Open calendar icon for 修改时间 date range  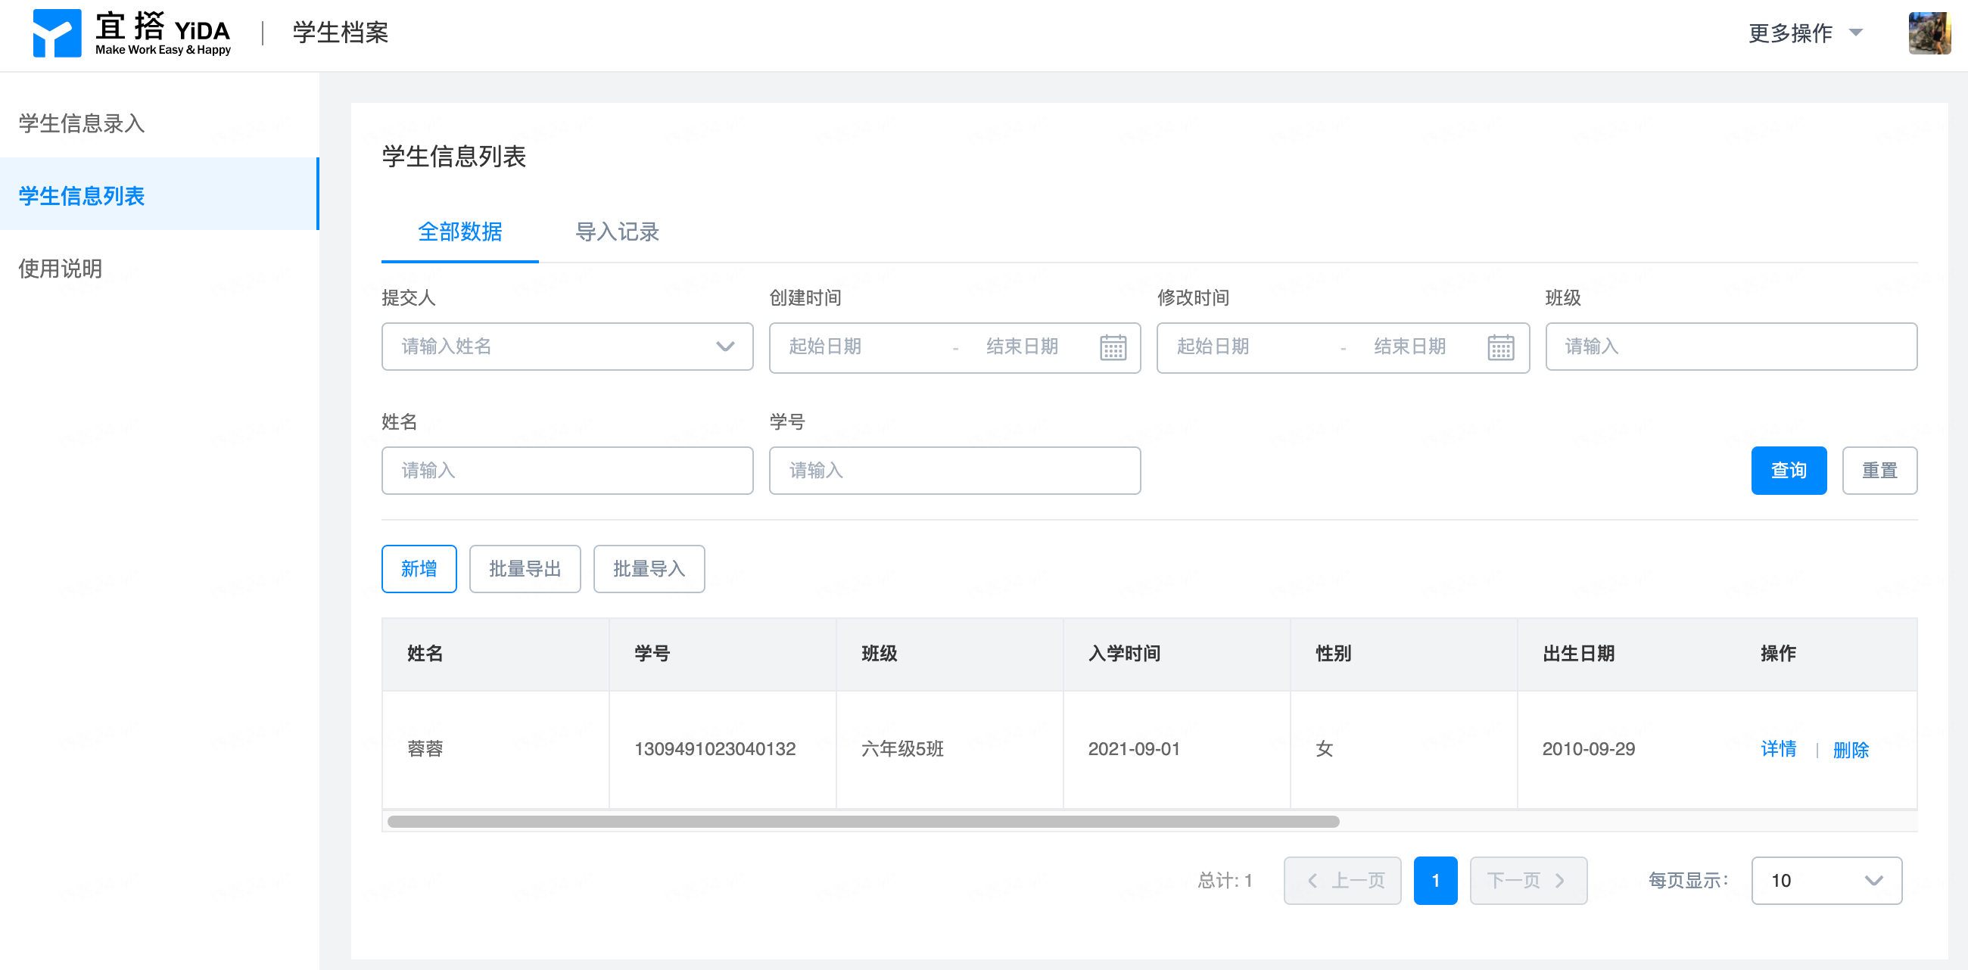click(1500, 347)
